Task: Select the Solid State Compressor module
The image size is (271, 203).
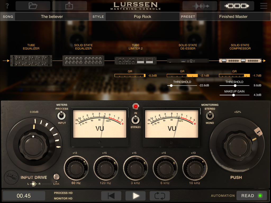Action: (240, 60)
